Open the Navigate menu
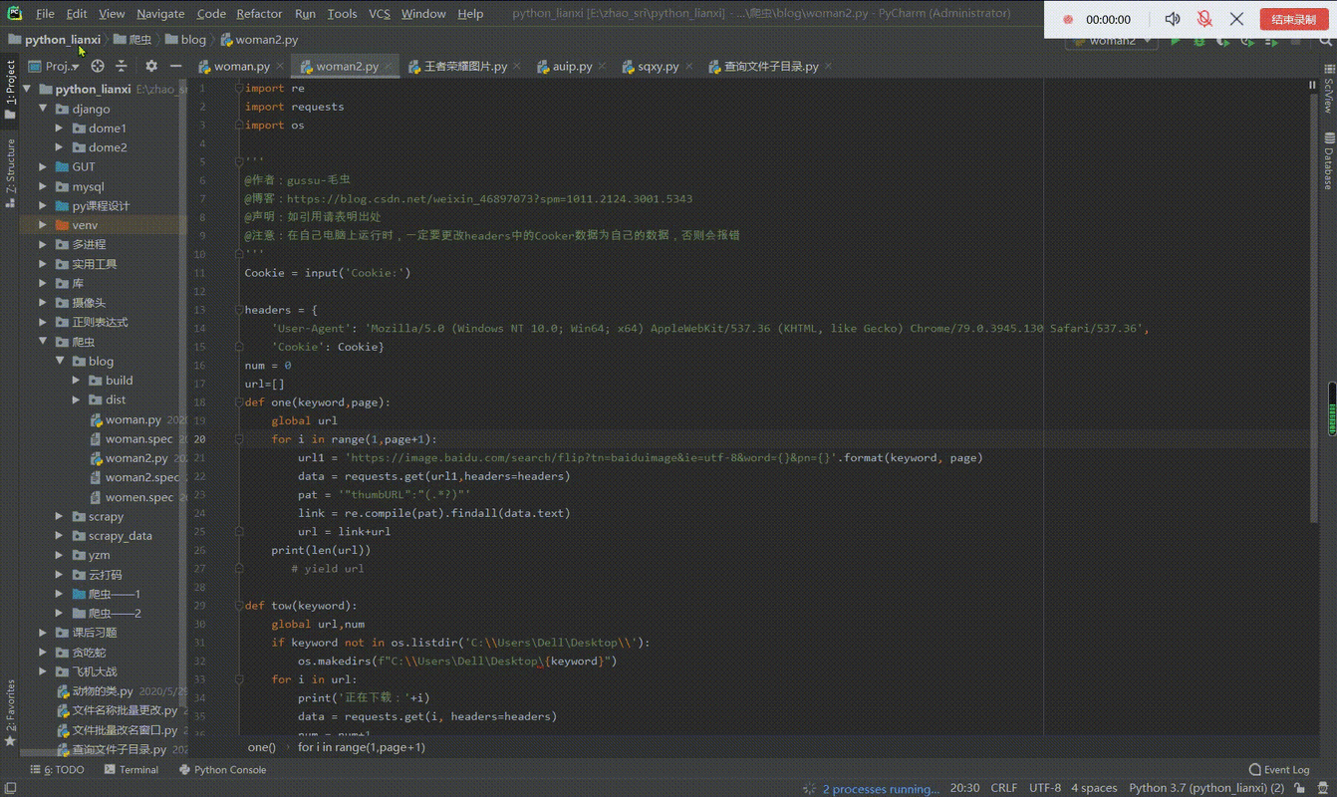1337x797 pixels. pos(160,14)
